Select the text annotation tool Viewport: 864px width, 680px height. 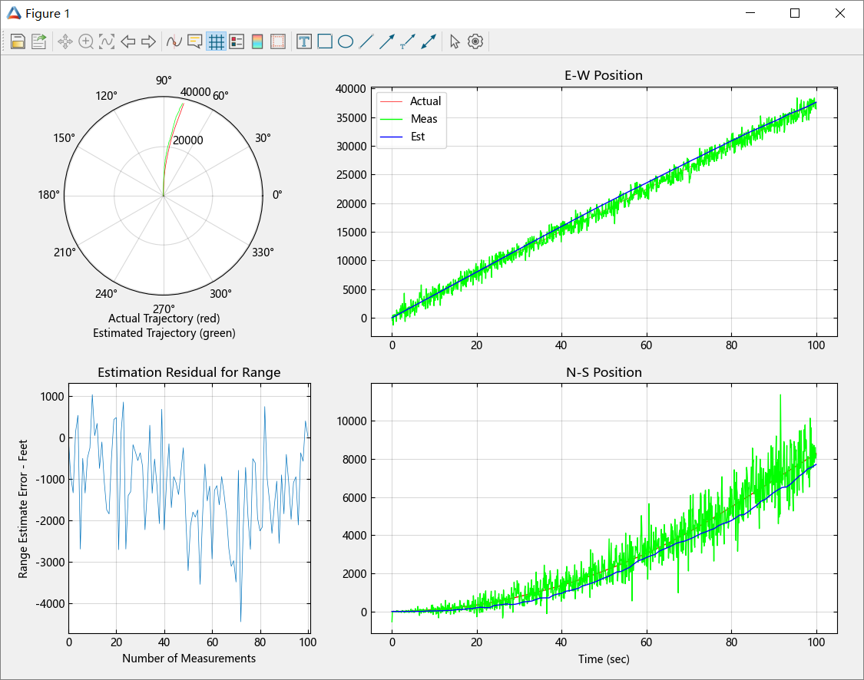pos(304,42)
